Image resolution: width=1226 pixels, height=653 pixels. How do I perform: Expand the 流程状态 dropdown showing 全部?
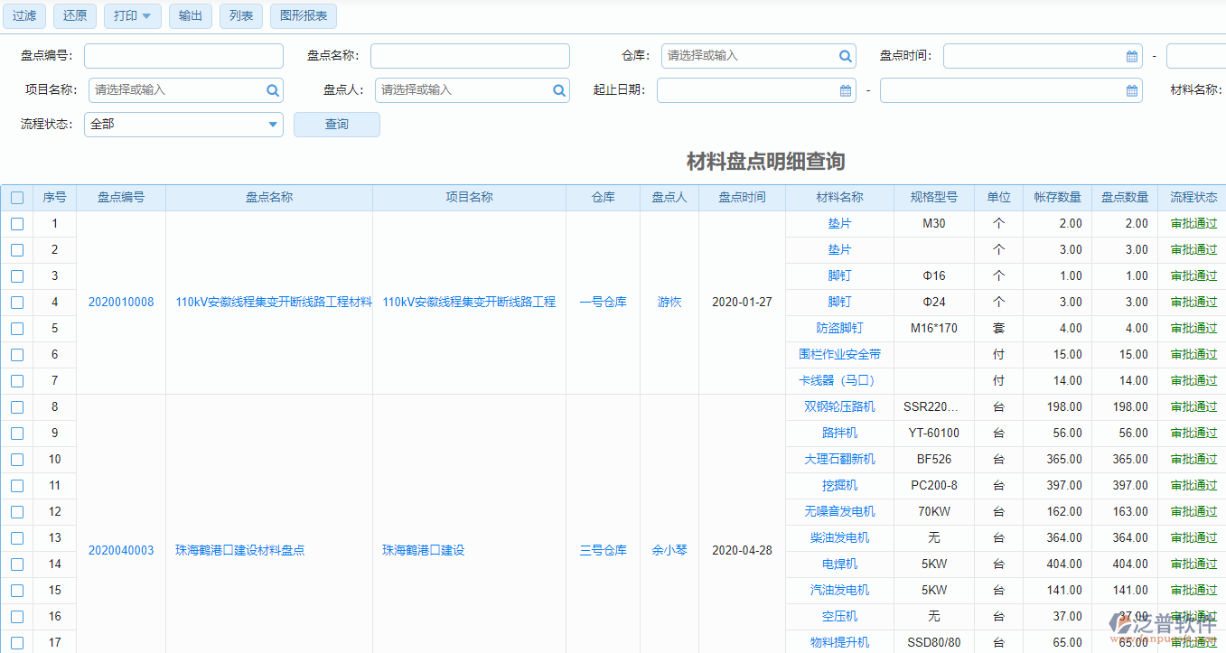click(x=274, y=125)
